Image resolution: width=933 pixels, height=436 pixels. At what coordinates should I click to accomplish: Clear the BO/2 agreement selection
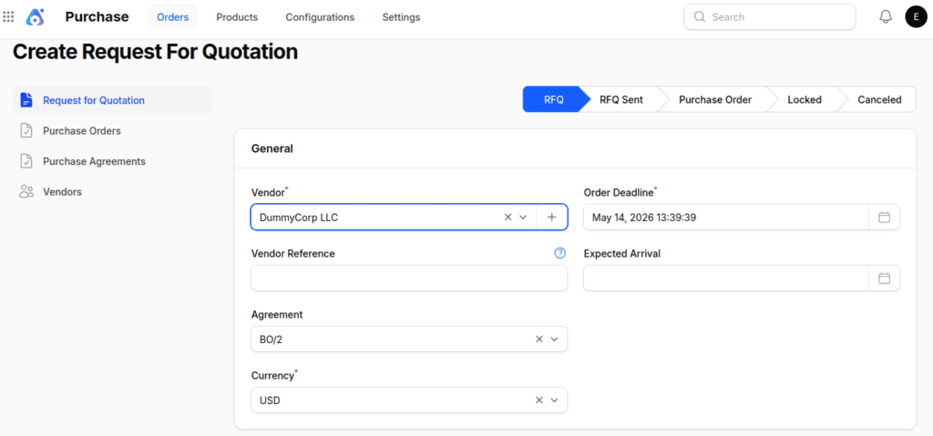pyautogui.click(x=539, y=339)
